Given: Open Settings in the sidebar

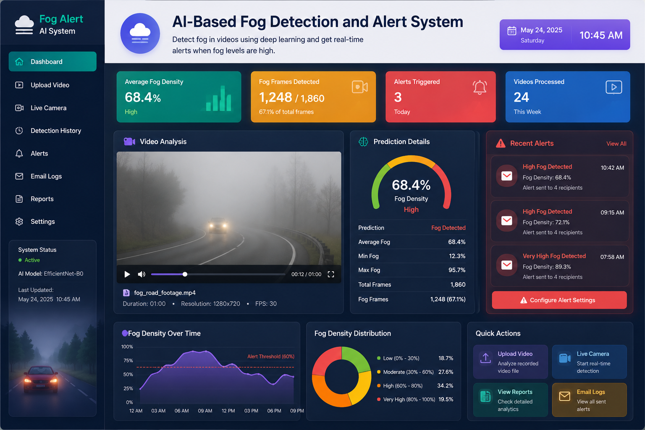Looking at the screenshot, I should [x=52, y=222].
